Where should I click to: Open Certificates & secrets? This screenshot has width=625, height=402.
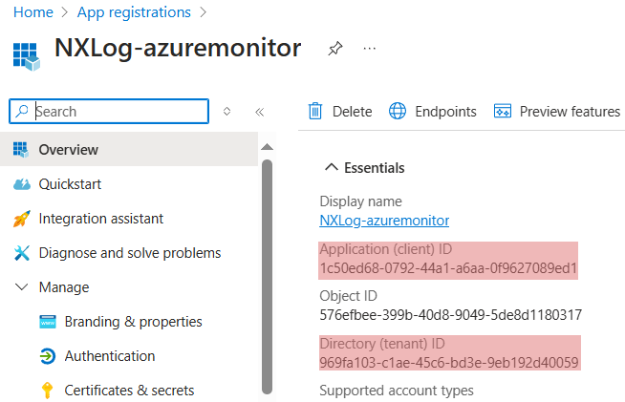pos(129,391)
